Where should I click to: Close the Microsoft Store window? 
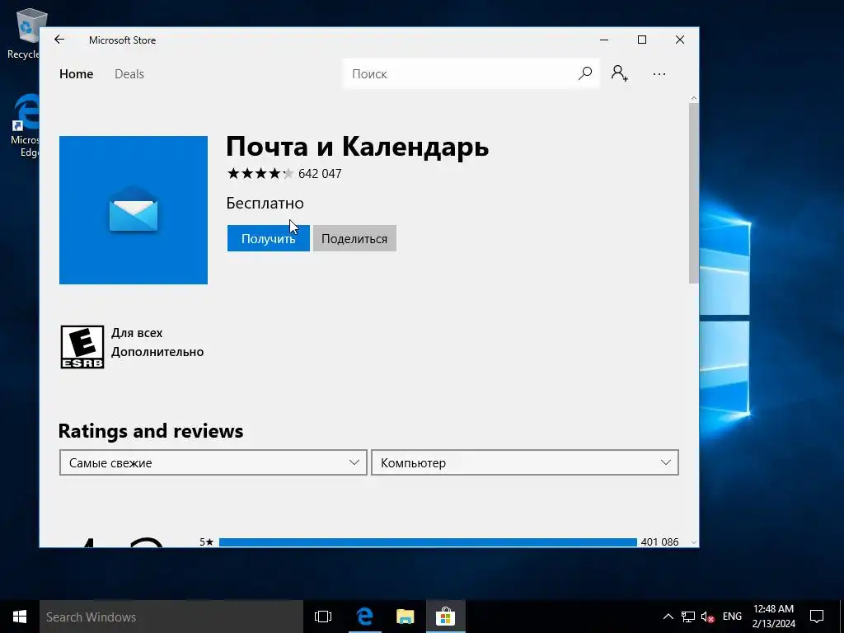coord(680,40)
